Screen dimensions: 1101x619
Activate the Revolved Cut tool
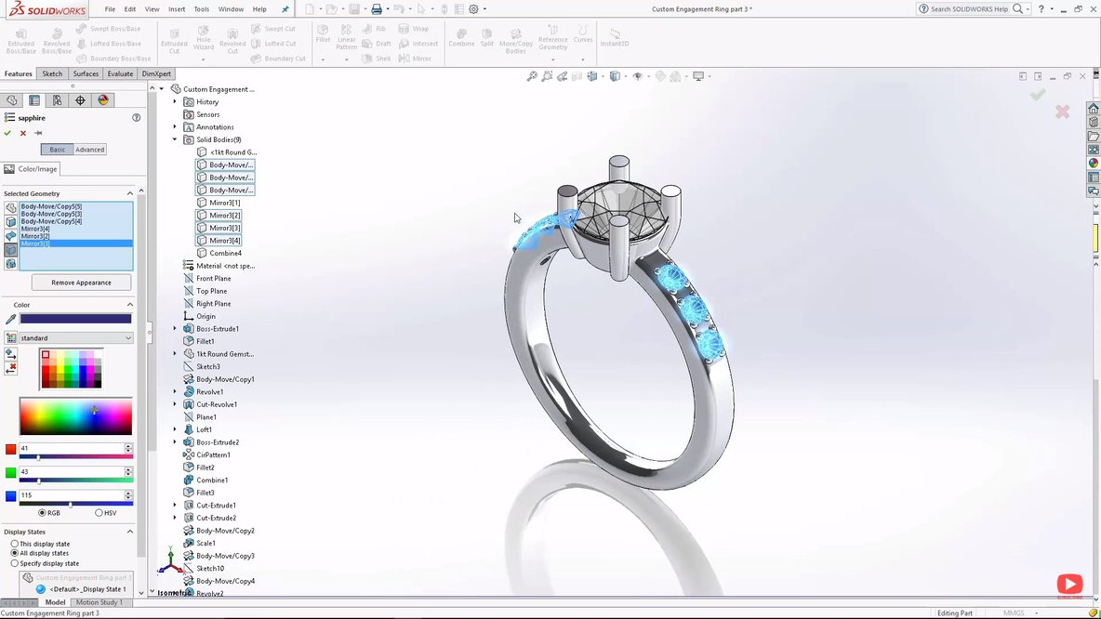(x=232, y=40)
